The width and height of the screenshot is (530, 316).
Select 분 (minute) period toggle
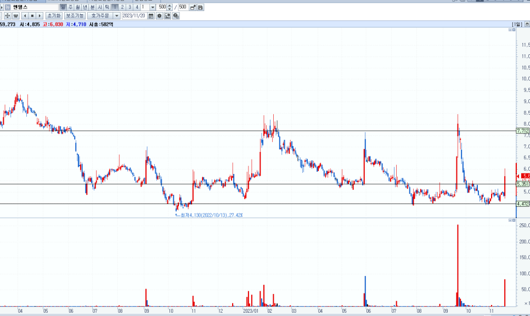pos(93,7)
